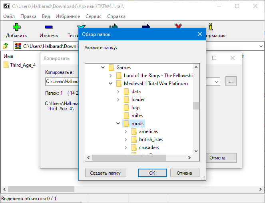
Task: Open the Файл menu
Action: coord(9,16)
